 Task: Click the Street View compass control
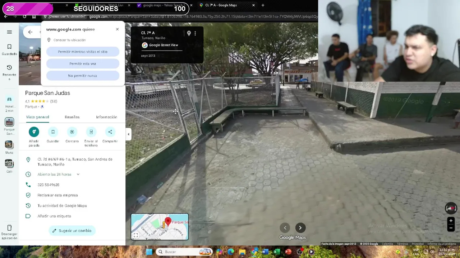451,208
